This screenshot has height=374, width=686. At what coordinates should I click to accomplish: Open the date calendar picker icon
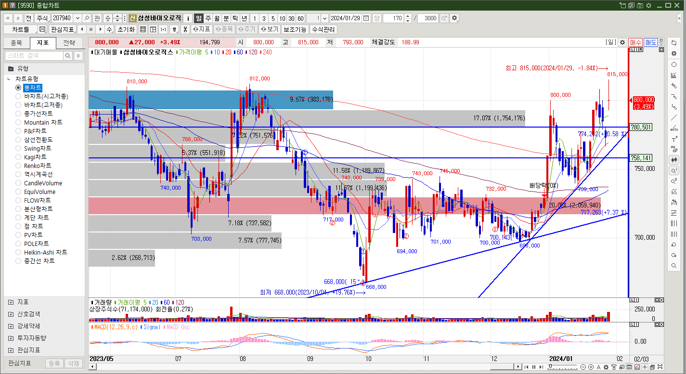366,18
